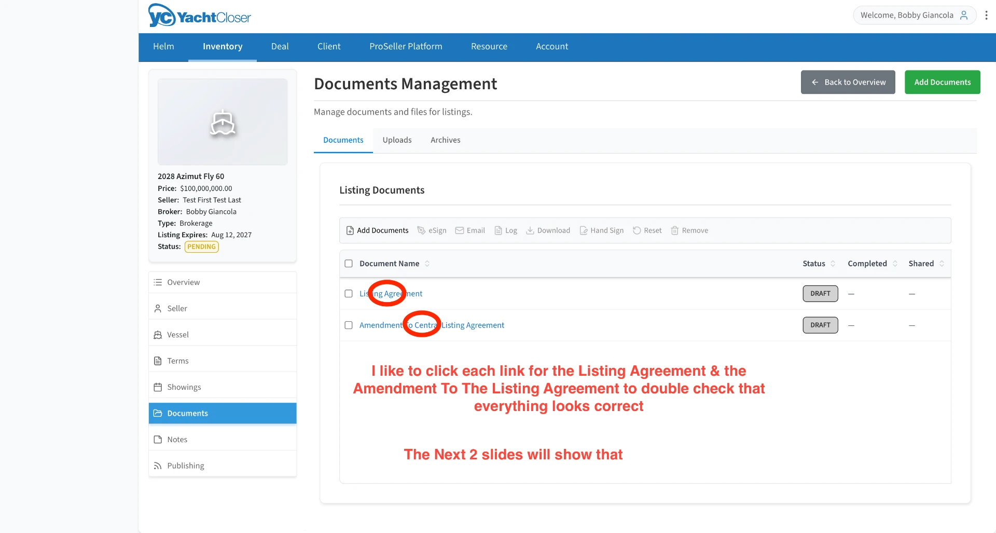Viewport: 996px width, 533px height.
Task: Click the Seller person icon in sidebar
Action: (158, 308)
